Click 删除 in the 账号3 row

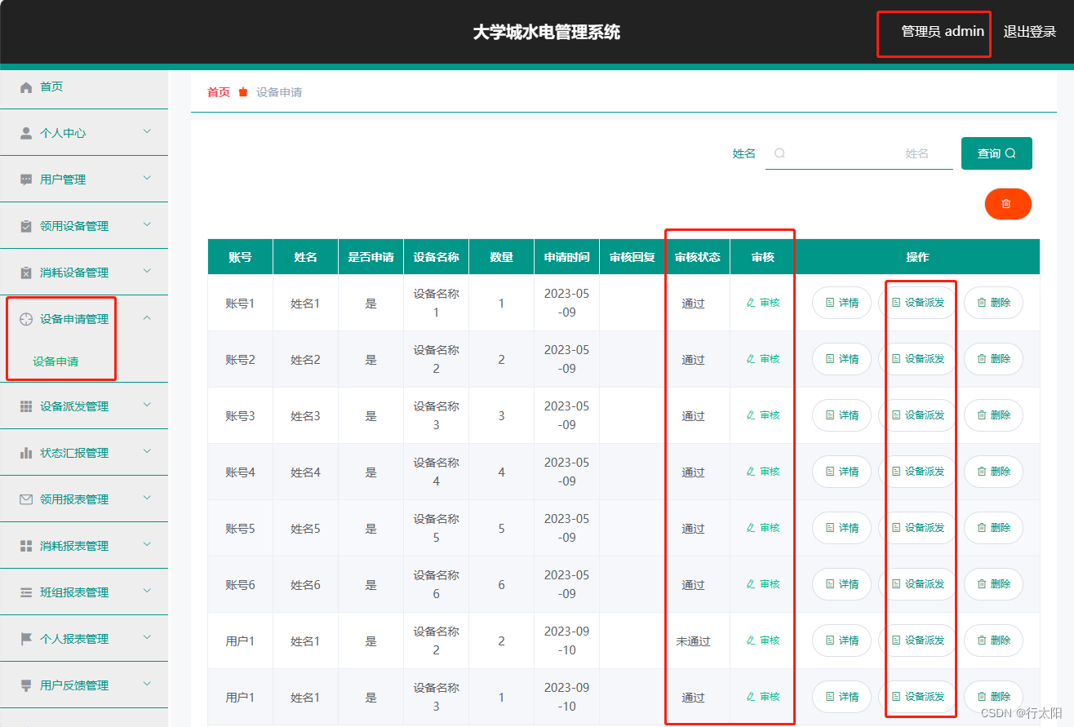pos(993,415)
